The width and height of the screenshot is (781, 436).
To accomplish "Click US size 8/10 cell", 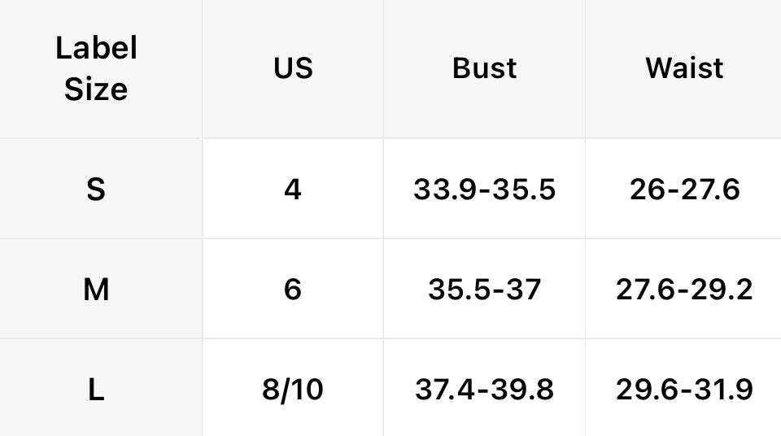I will [x=293, y=390].
